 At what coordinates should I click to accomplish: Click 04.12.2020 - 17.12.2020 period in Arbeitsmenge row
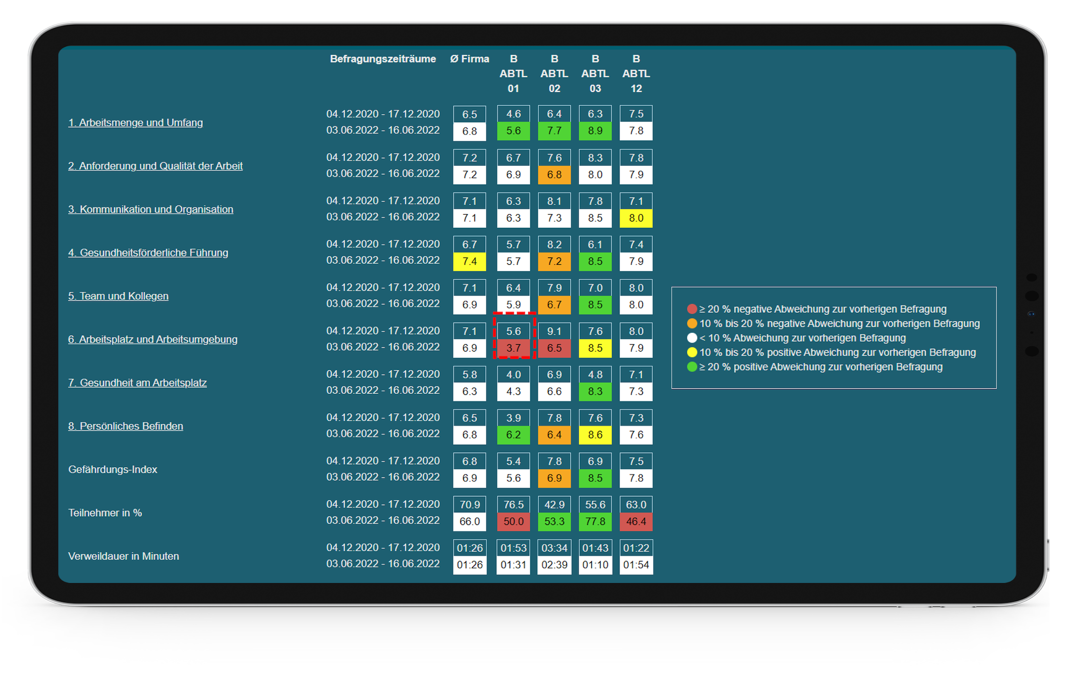(x=383, y=114)
